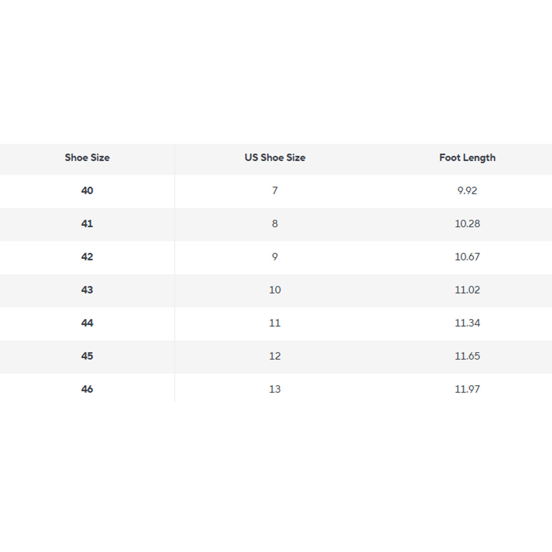Click the 9.92 foot length value
The height and width of the screenshot is (552, 552).
468,190
